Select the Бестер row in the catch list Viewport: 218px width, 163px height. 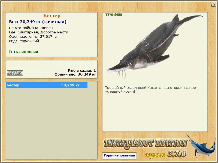[x=47, y=85]
